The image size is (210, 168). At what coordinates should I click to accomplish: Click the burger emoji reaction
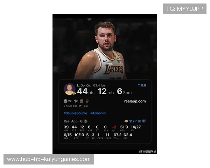(81, 101)
